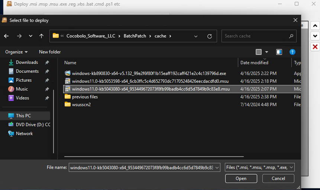Click move down arrow in Deploy window
320x190 pixels.
click(x=315, y=36)
